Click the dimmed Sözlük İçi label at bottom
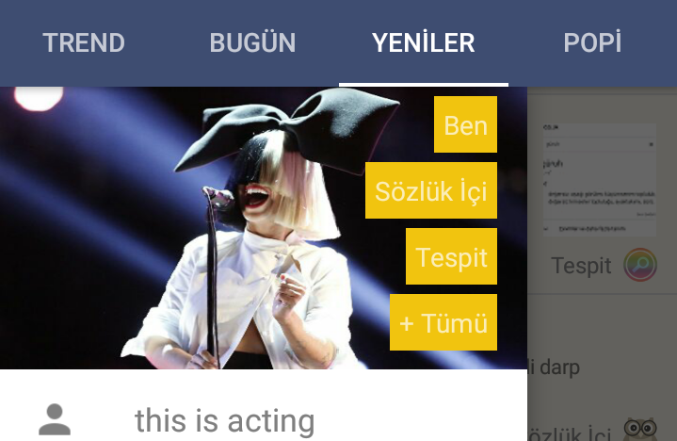The width and height of the screenshot is (677, 441). point(569,433)
